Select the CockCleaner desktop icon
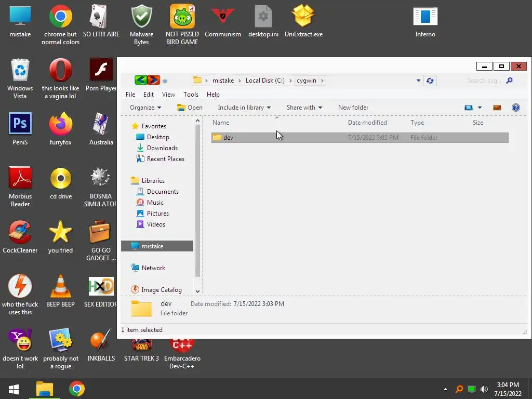This screenshot has height=399, width=532. point(20,237)
